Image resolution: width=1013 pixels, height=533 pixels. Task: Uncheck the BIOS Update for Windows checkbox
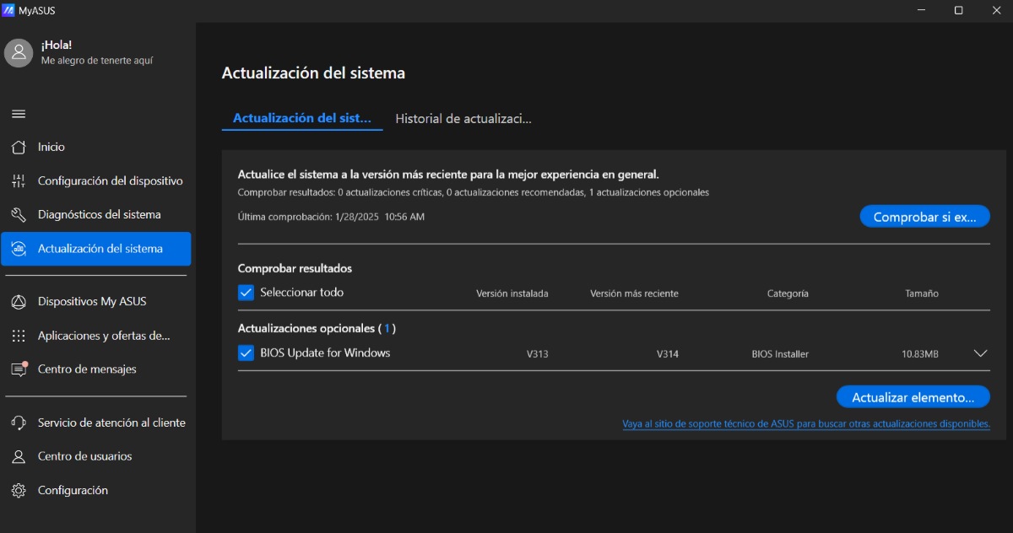coord(246,353)
